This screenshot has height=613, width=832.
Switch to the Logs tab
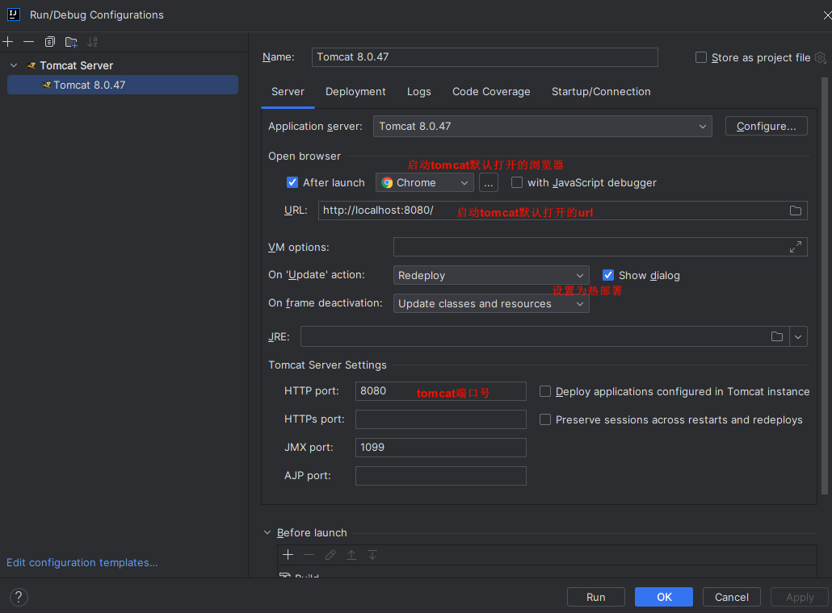pyautogui.click(x=419, y=92)
